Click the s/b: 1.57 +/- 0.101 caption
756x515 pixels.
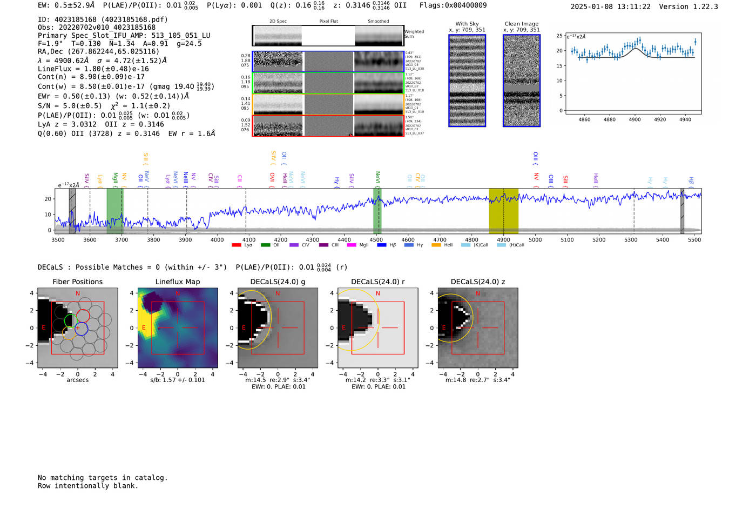click(x=178, y=380)
